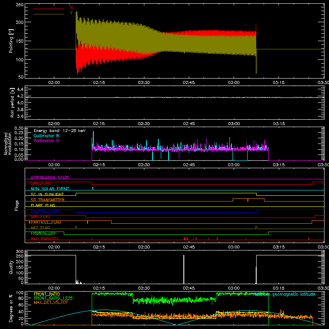
Task: Click '02:30' time label under Quality plot
Action: tap(144, 288)
